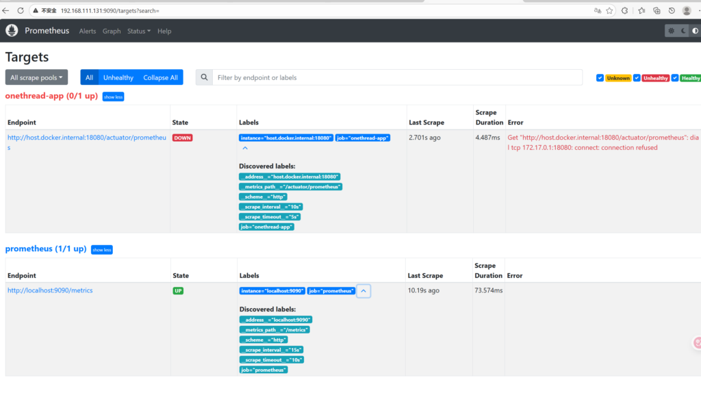Collapse labels chevron for onethread-app target
The image size is (701, 404).
pyautogui.click(x=245, y=149)
